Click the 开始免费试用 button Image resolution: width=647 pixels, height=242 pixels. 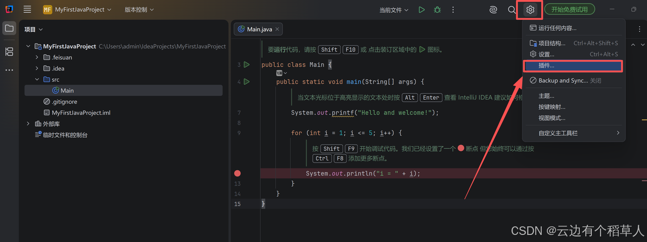pyautogui.click(x=569, y=9)
